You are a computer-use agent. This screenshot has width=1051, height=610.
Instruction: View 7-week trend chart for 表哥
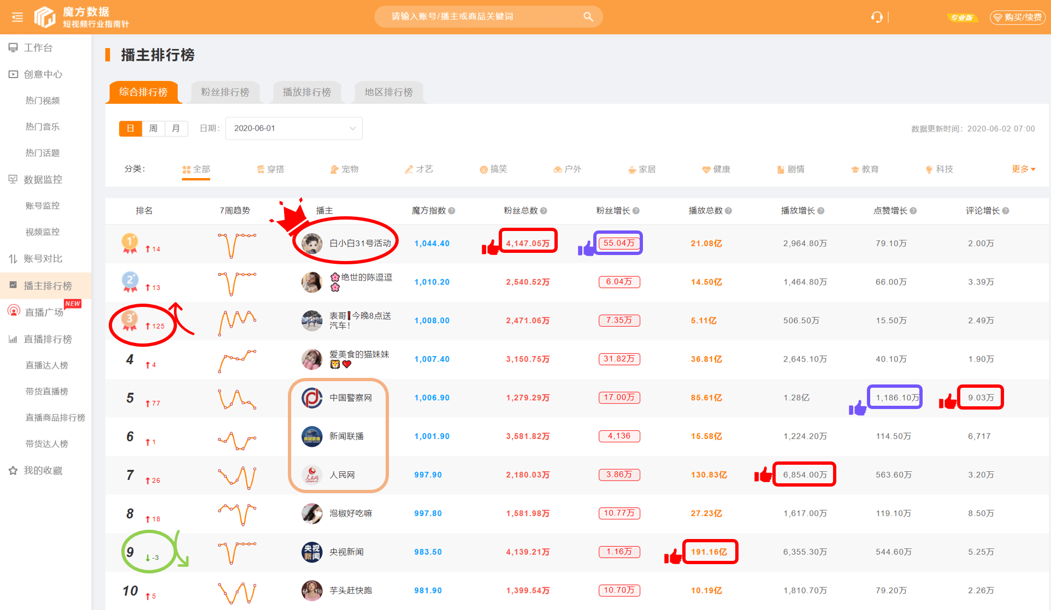(237, 322)
